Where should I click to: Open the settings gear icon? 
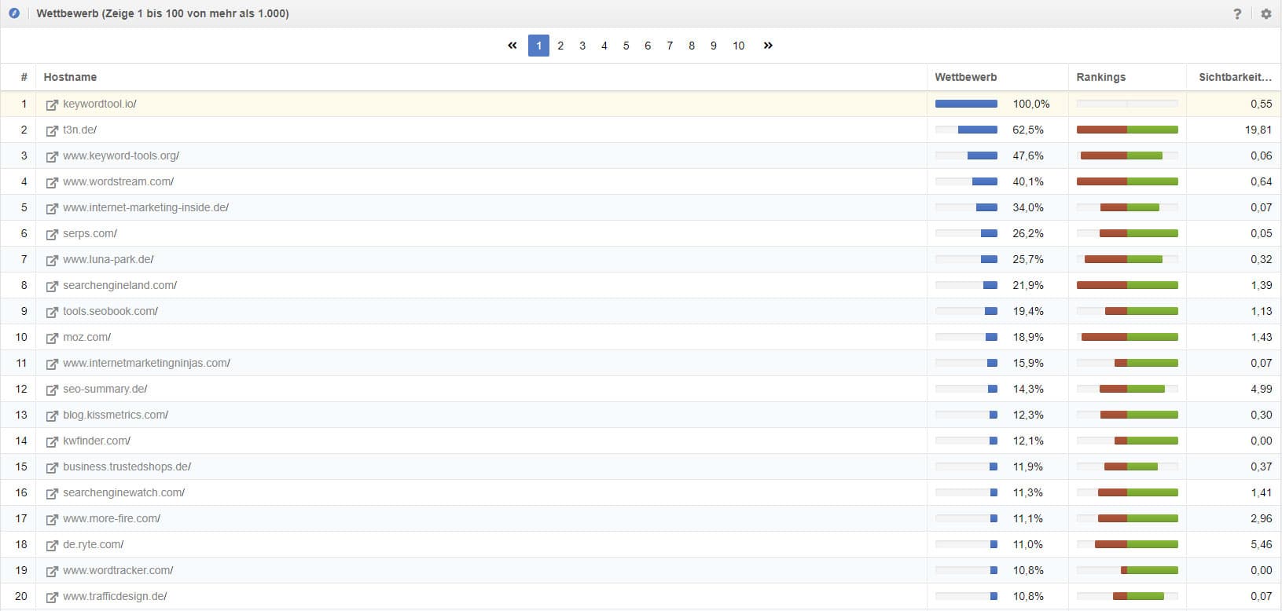pos(1265,13)
